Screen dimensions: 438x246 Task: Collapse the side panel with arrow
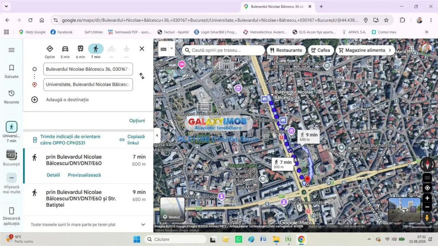157,135
